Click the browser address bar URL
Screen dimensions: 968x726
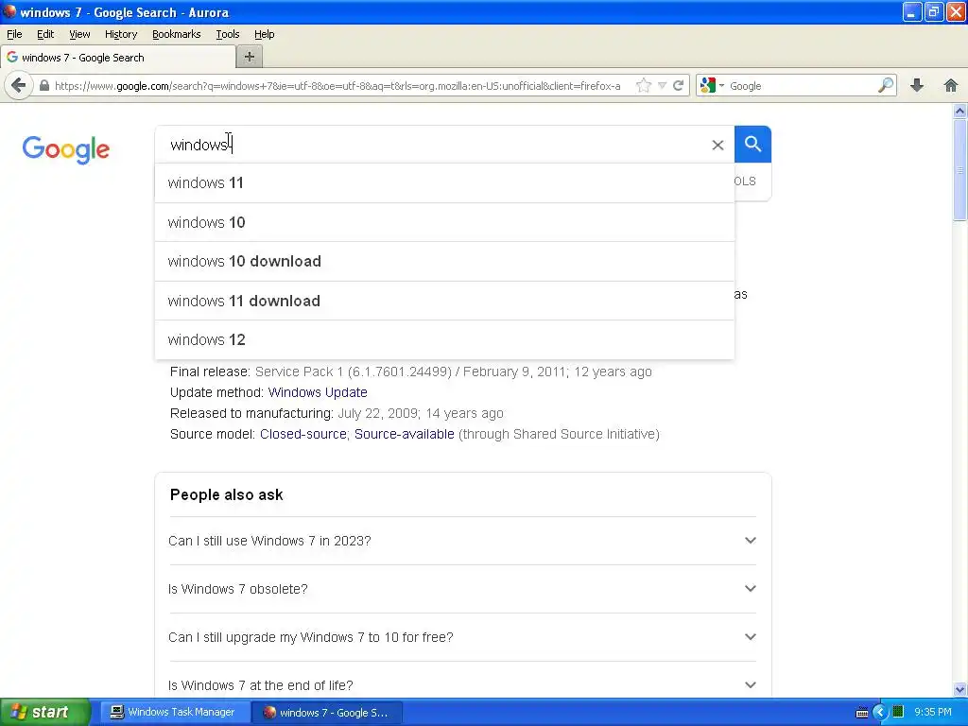(x=337, y=86)
